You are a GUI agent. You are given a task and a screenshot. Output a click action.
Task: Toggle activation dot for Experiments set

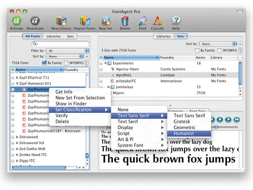(101, 63)
